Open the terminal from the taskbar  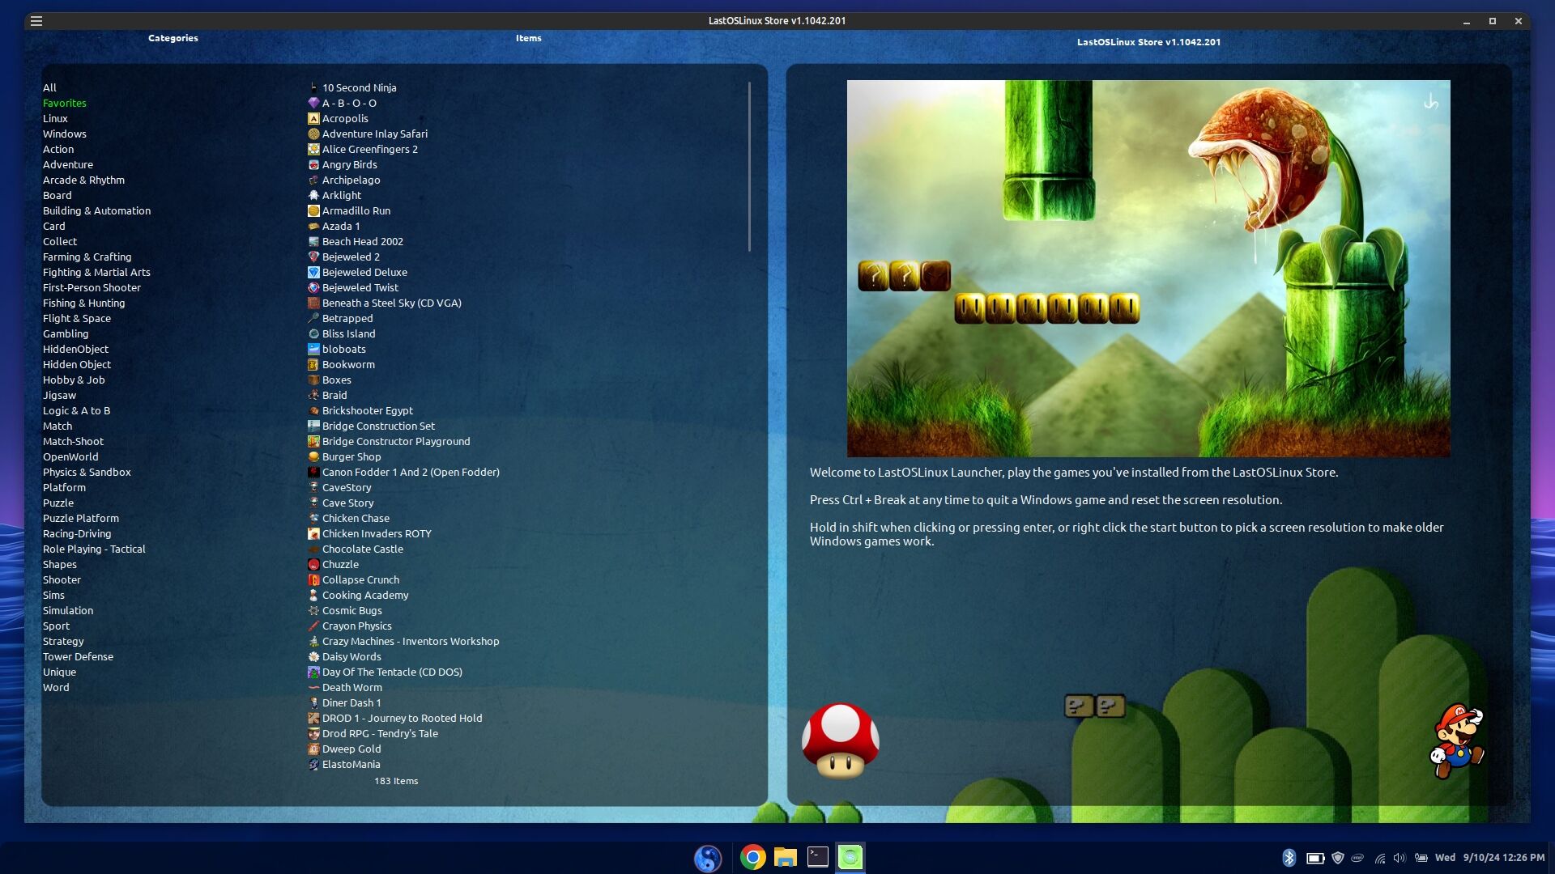818,857
